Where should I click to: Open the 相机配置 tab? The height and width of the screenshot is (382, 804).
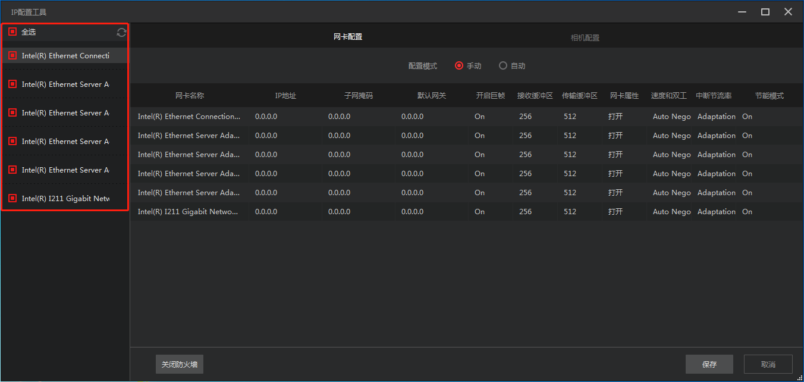pyautogui.click(x=585, y=37)
